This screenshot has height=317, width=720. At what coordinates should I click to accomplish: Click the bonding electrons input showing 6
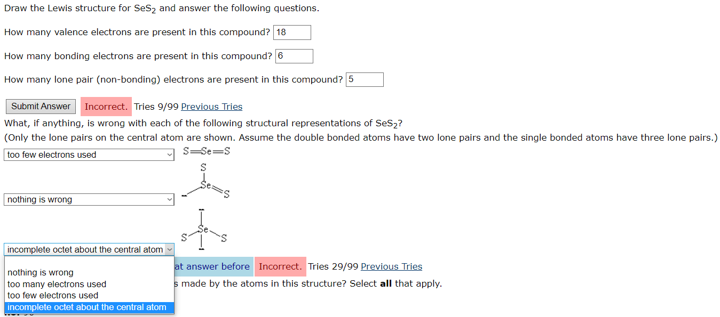[294, 55]
